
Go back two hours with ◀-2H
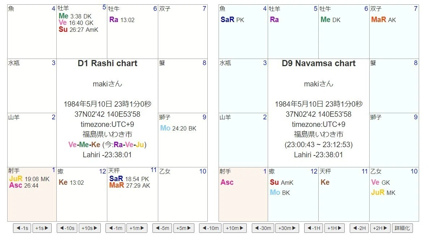click(x=359, y=228)
